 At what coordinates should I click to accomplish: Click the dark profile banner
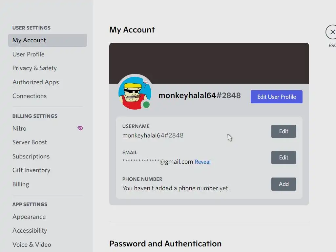pos(209,63)
